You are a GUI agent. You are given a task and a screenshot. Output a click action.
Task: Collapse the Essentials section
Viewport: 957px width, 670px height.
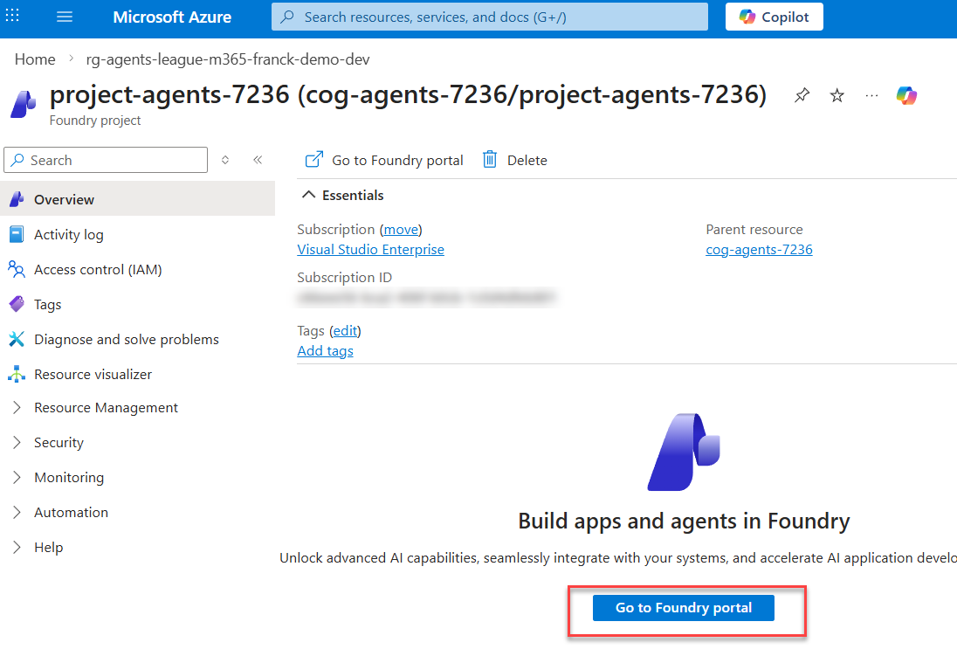[x=309, y=196]
